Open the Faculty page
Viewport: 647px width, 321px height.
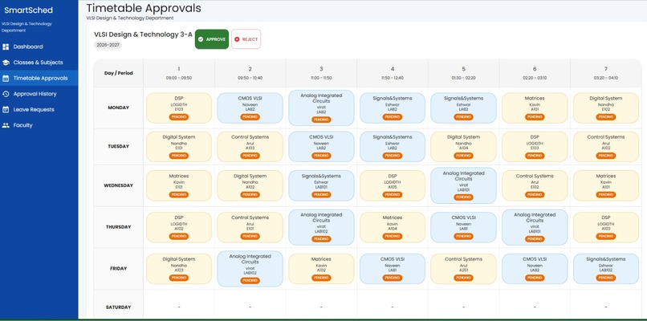coord(39,125)
